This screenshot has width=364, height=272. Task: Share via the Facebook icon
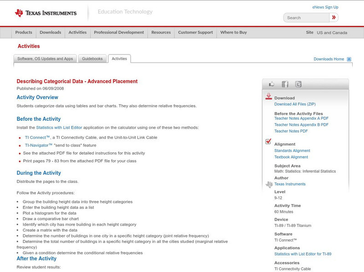pyautogui.click(x=285, y=84)
